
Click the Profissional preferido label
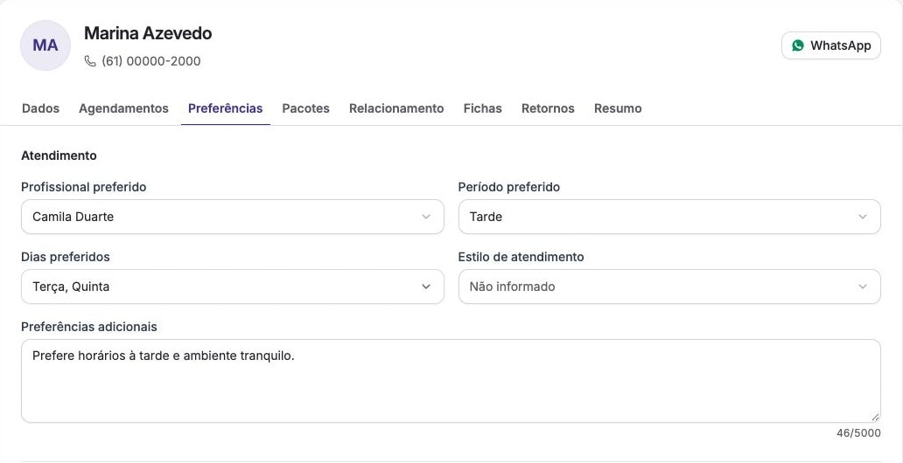(83, 187)
